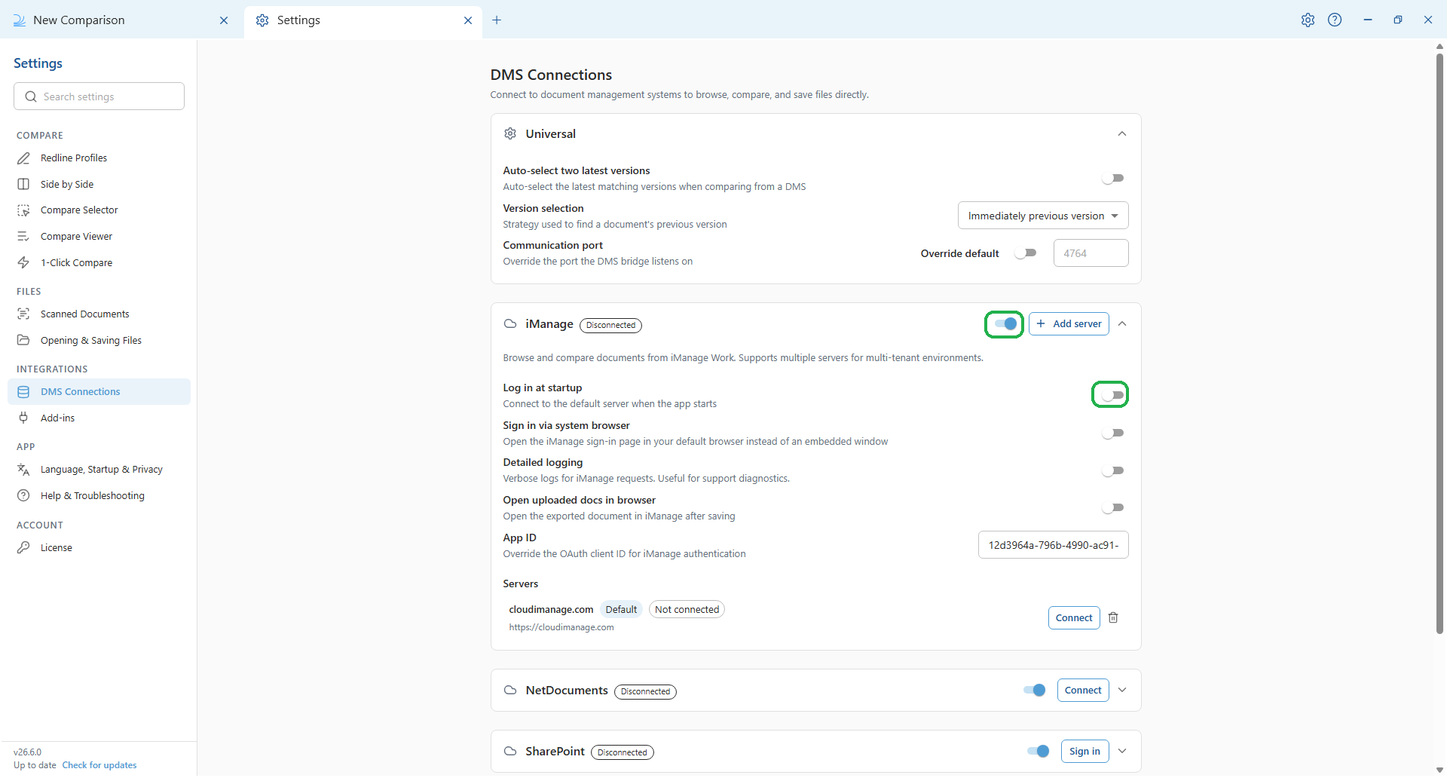
Task: Click the vertical scrollbar thumb
Action: 1439,344
